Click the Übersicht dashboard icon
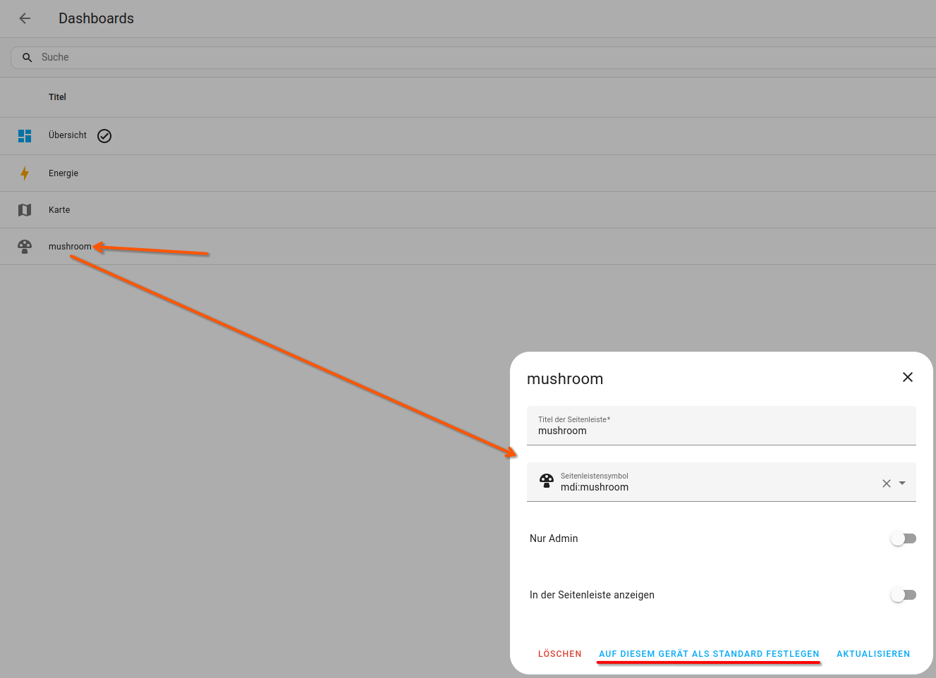 click(x=25, y=136)
